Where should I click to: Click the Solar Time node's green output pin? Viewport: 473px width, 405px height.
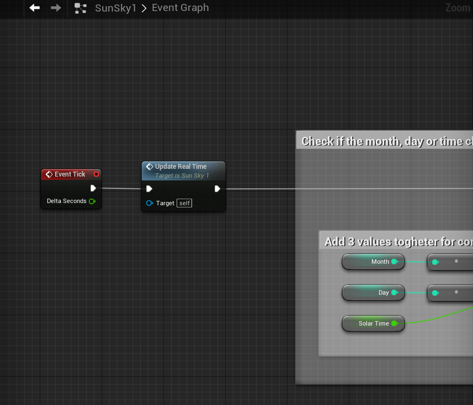click(x=395, y=323)
